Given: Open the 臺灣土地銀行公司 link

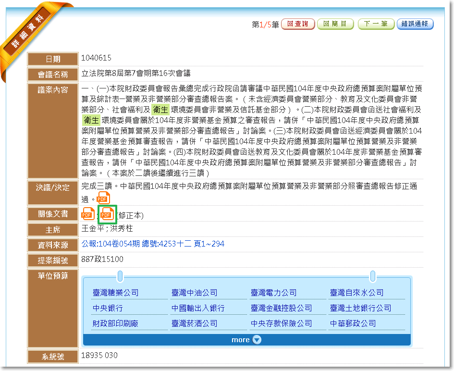Looking at the screenshot, I should 360,308.
